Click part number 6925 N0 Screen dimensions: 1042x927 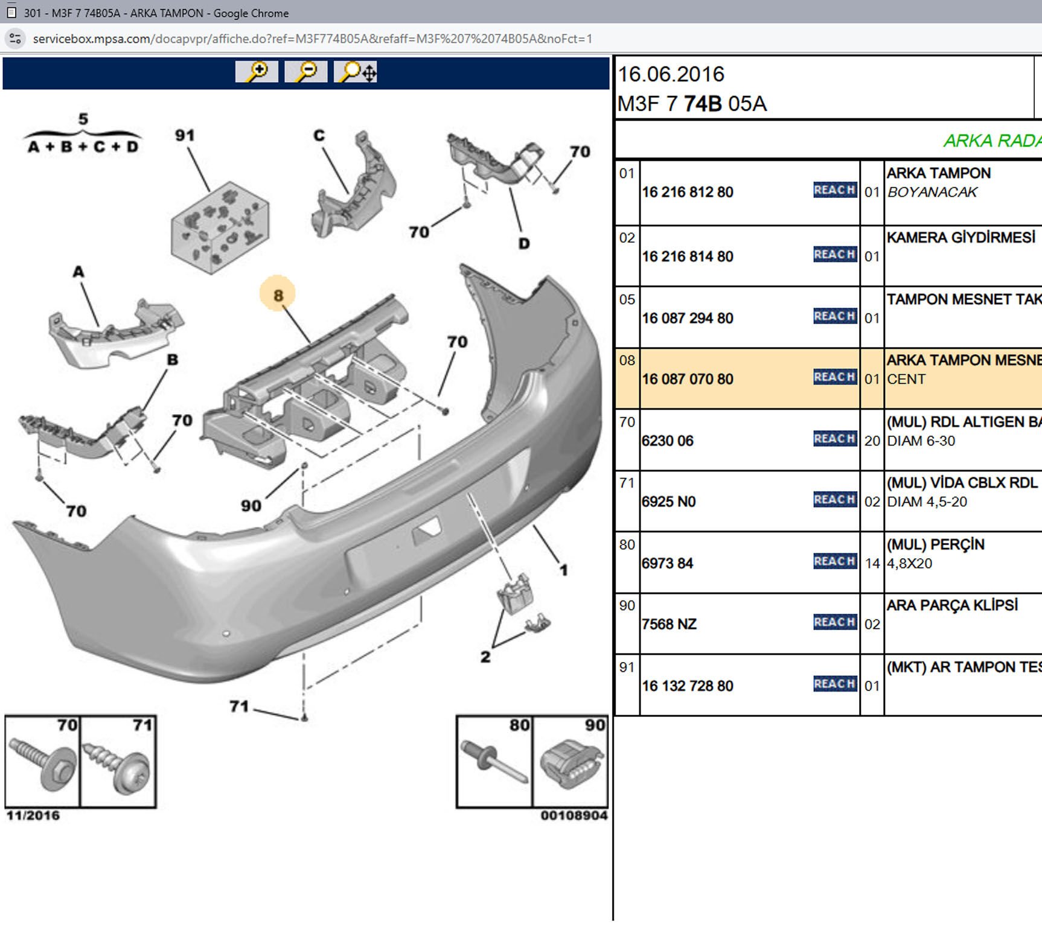(x=669, y=502)
